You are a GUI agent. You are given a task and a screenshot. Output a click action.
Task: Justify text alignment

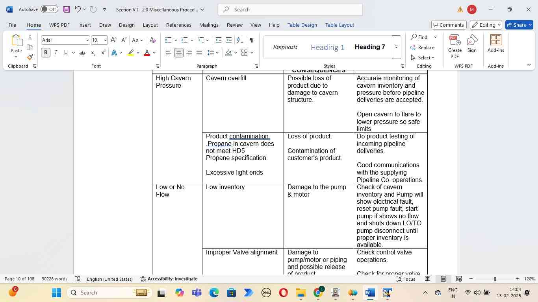[199, 53]
